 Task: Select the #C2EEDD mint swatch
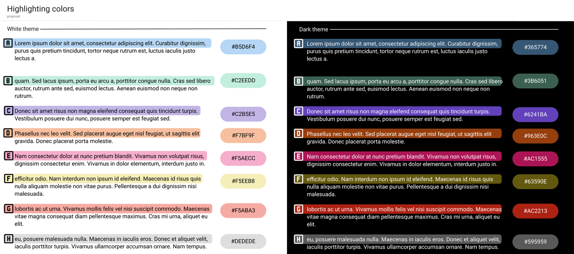(243, 81)
